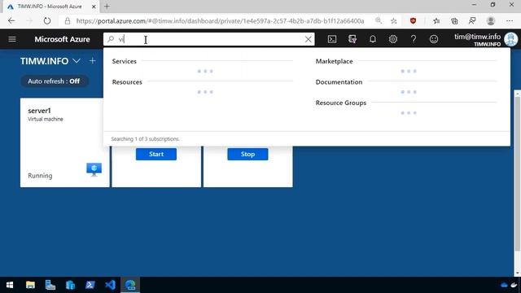Open Cloud Shell from the Azure header
The width and height of the screenshot is (521, 293).
click(332, 39)
